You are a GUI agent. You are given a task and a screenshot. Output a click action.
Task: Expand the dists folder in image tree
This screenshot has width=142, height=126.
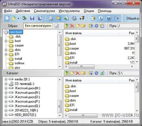coord(6,50)
